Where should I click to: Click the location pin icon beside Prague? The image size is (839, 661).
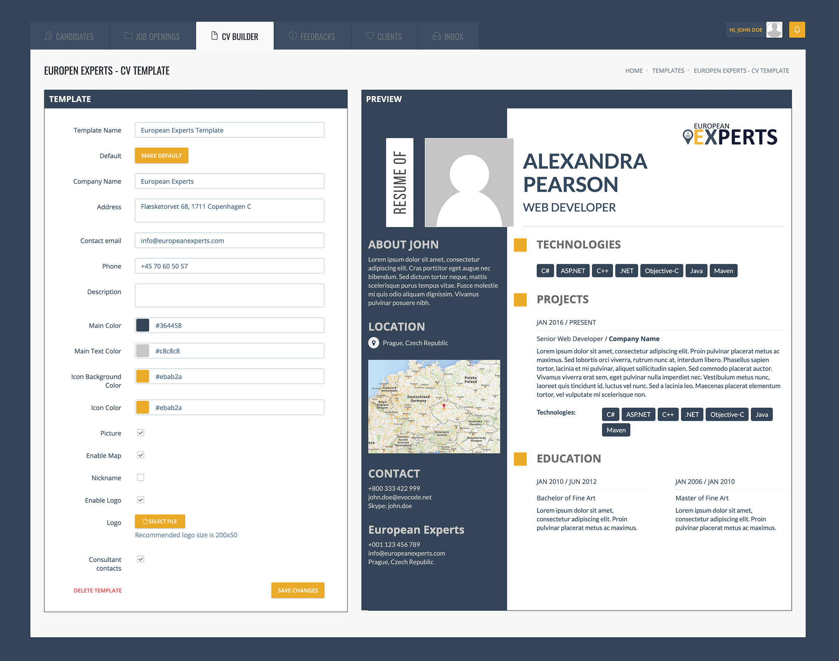coord(373,343)
